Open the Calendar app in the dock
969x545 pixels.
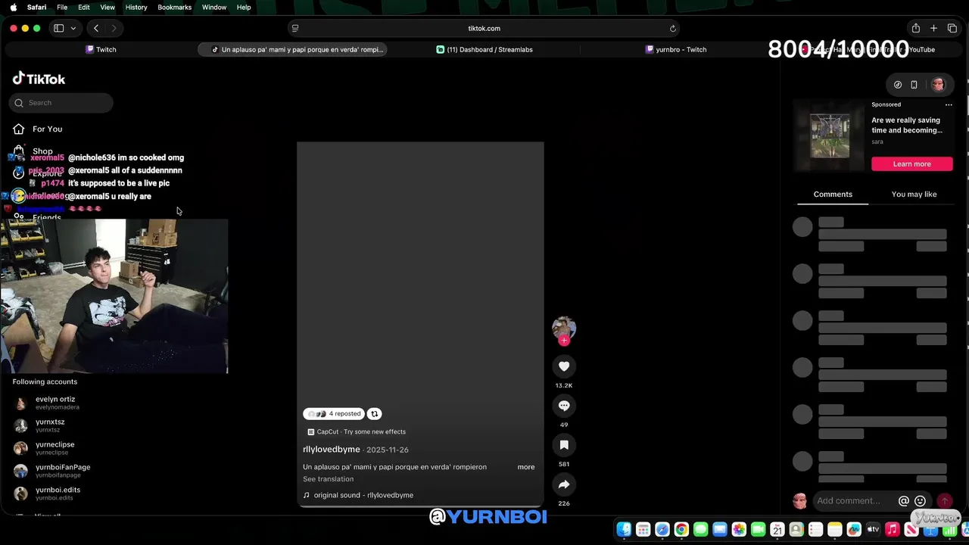[777, 530]
